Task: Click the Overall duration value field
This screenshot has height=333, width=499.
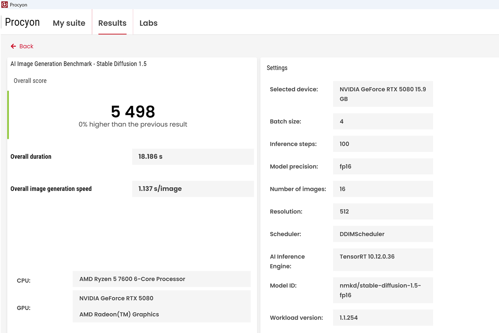Action: click(193, 157)
